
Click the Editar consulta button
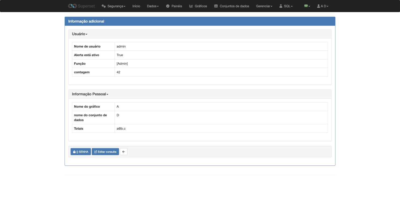click(105, 152)
